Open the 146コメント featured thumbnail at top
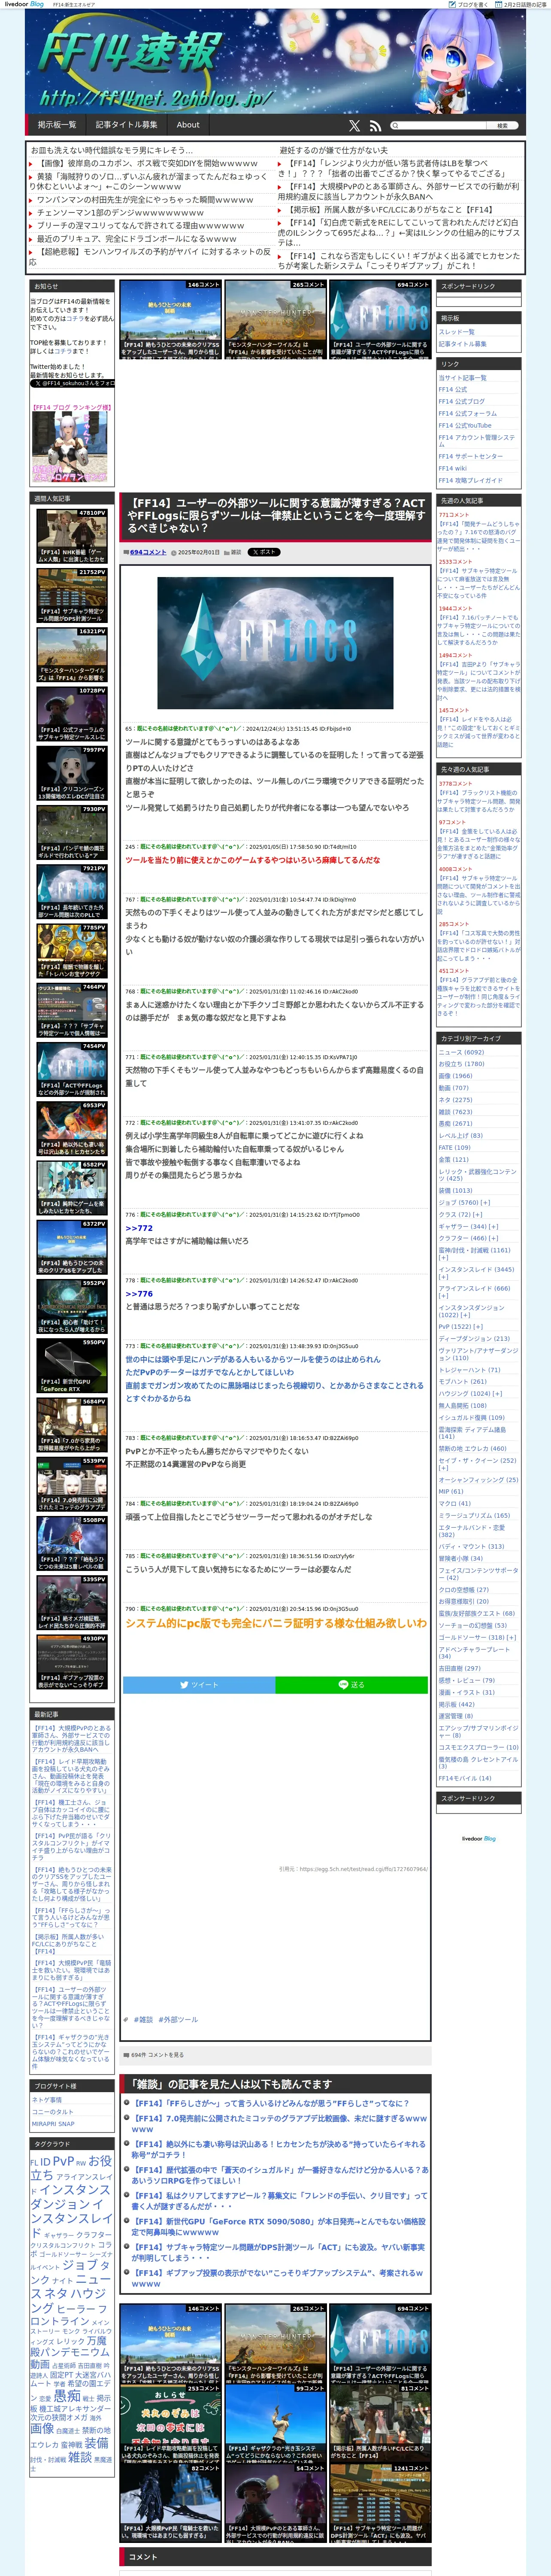 (x=170, y=320)
